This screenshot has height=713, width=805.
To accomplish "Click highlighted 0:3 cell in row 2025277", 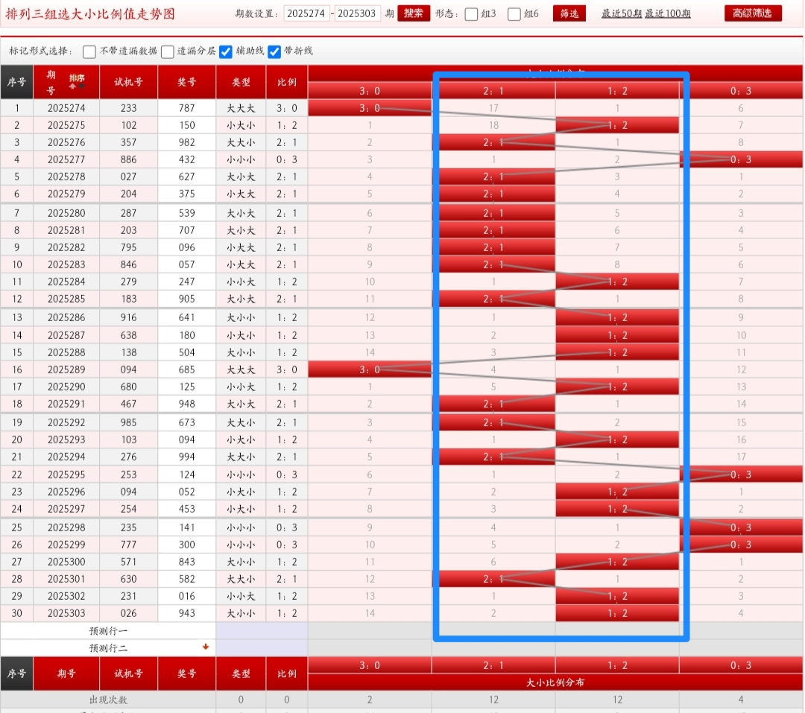I will pos(741,159).
